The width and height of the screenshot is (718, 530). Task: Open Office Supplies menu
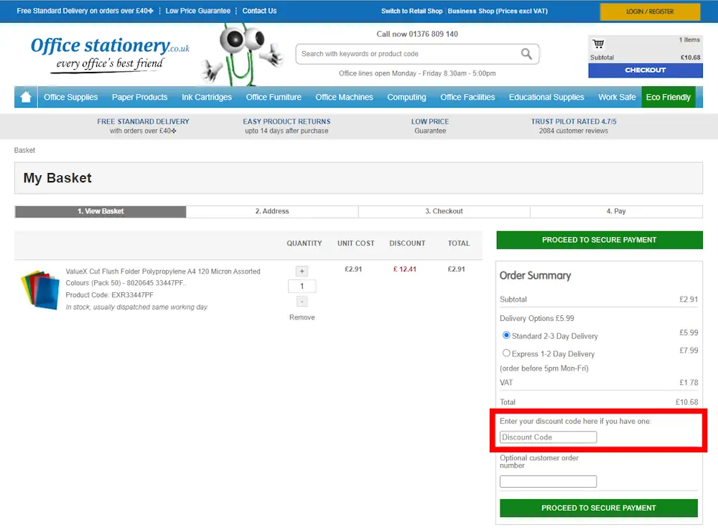pyautogui.click(x=70, y=97)
